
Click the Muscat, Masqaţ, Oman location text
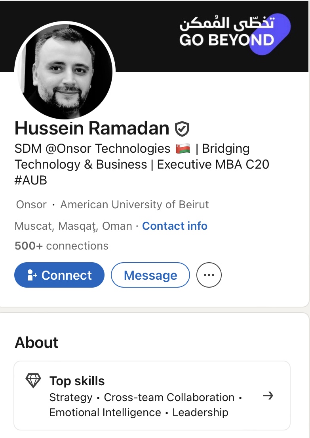point(73,226)
